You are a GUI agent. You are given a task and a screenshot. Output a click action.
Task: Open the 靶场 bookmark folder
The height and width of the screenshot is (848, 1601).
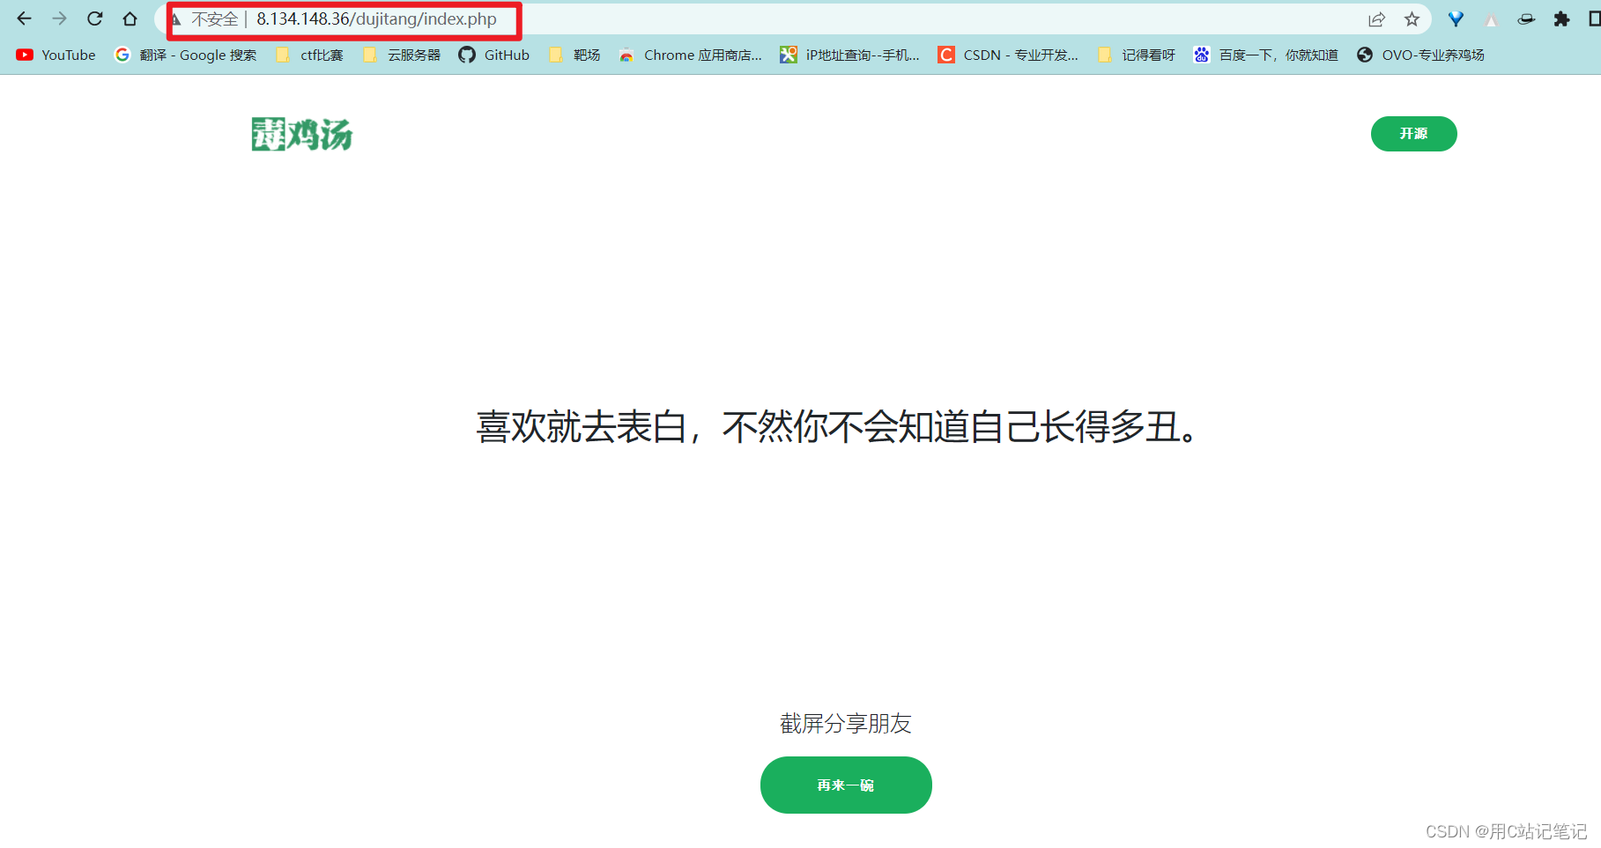574,55
